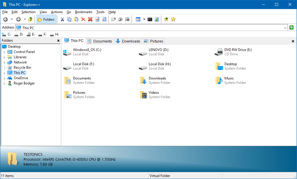Viewport: 297px width, 179px height.
Task: Click the Copy toolbar icon
Action: pyautogui.click(x=69, y=19)
